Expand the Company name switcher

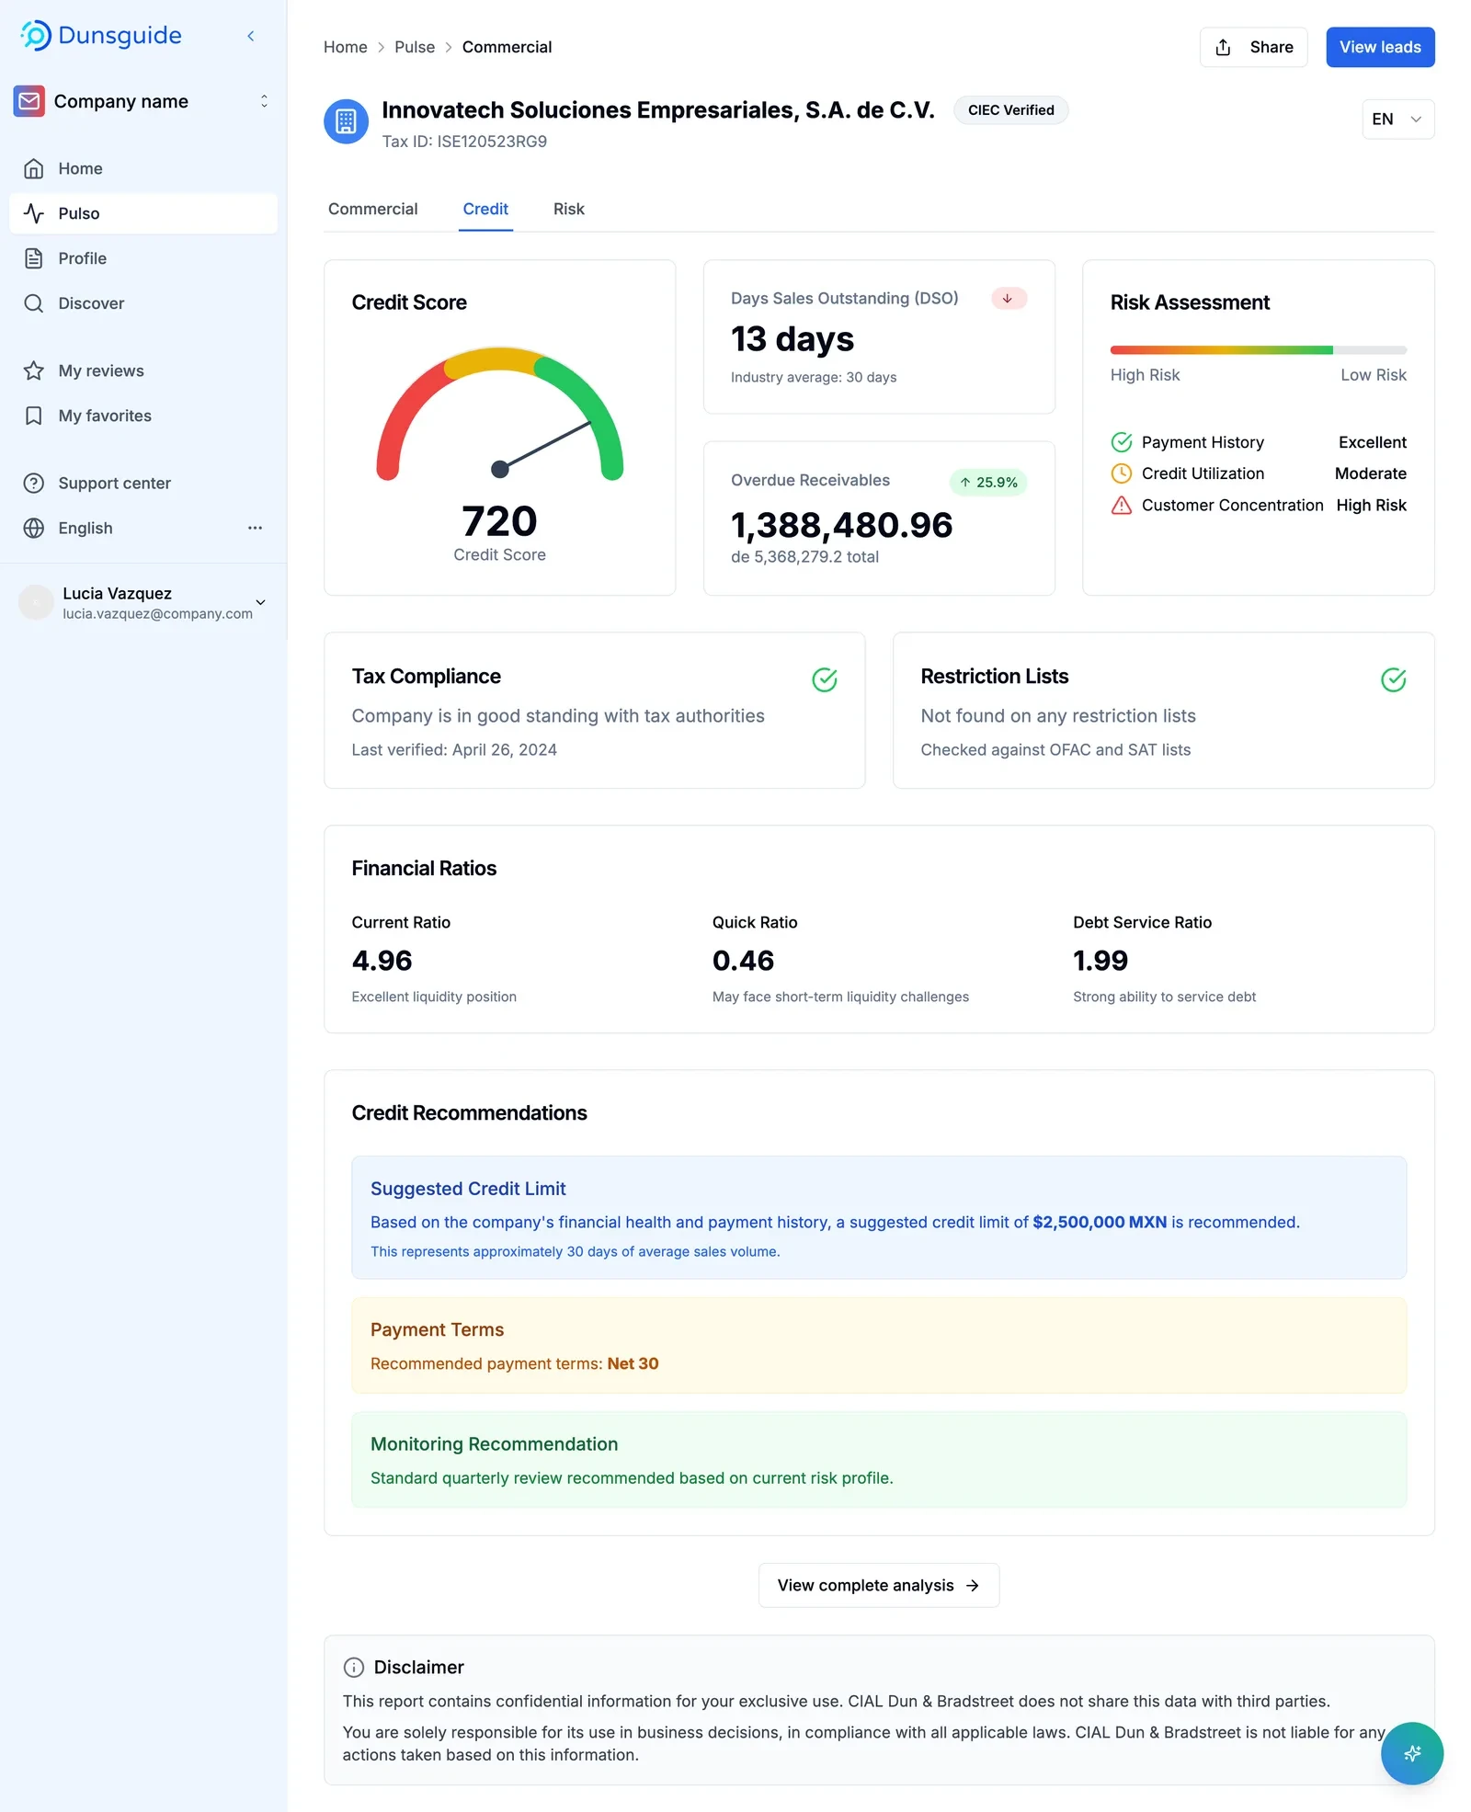coord(264,101)
